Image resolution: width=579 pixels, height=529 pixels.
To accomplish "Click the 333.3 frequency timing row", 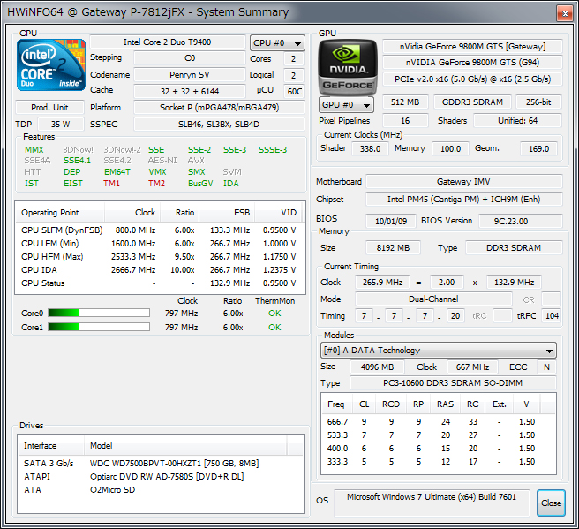I will click(x=439, y=462).
